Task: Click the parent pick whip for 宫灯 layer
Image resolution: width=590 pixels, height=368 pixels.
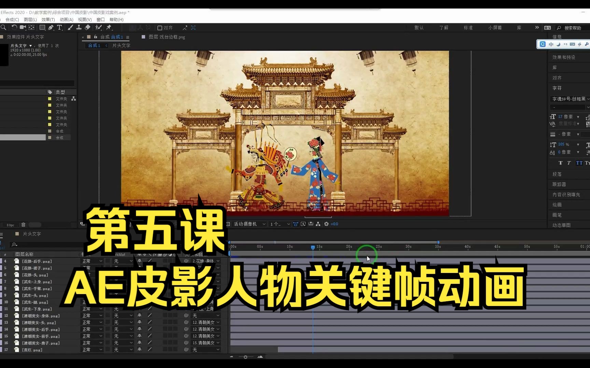Action: tap(186, 350)
